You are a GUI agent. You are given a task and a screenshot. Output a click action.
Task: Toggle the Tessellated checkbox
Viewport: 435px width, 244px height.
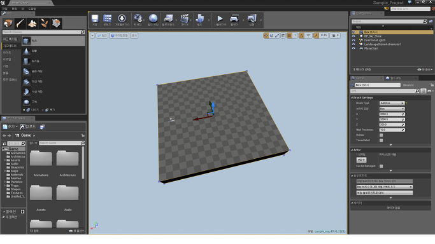pos(381,140)
